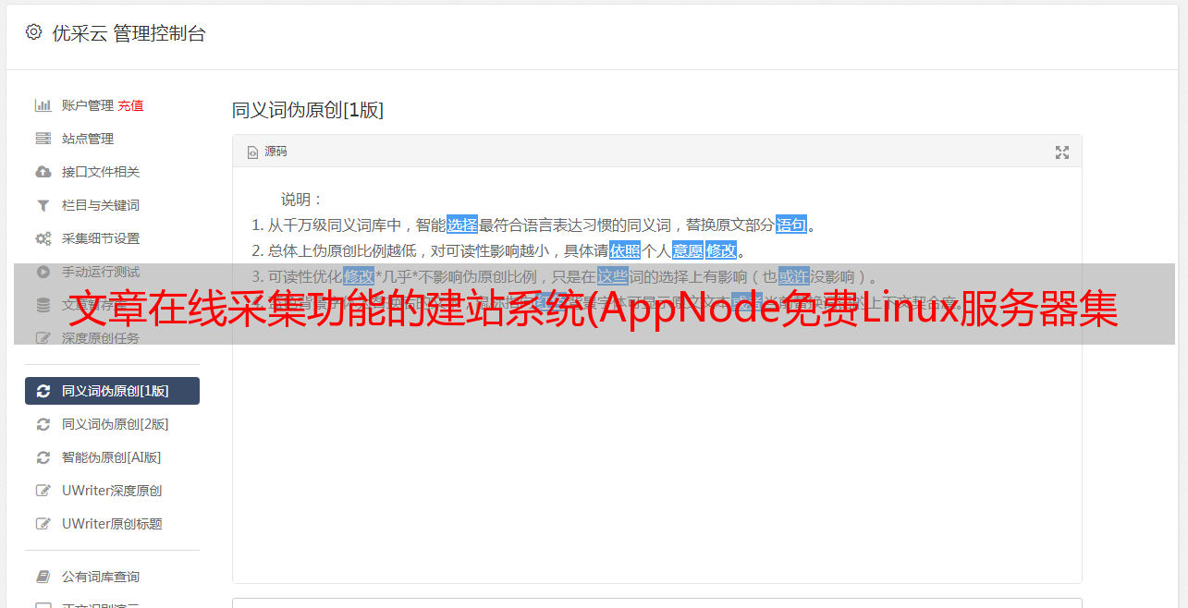
Task: Click the filter icon for 栏目与关键词
Action: 43,205
